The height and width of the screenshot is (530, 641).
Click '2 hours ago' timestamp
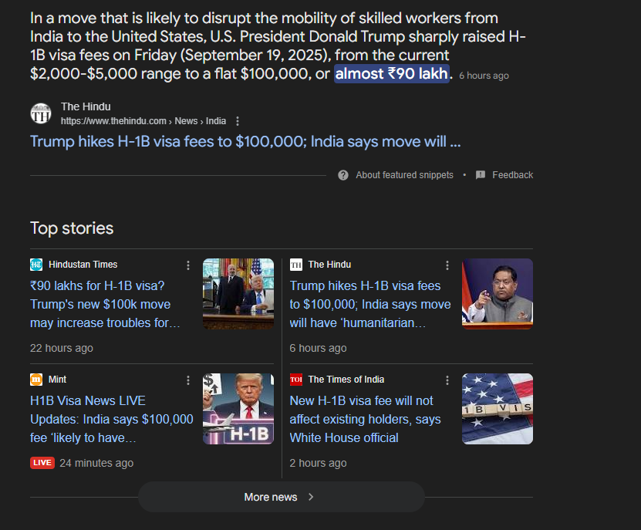318,463
